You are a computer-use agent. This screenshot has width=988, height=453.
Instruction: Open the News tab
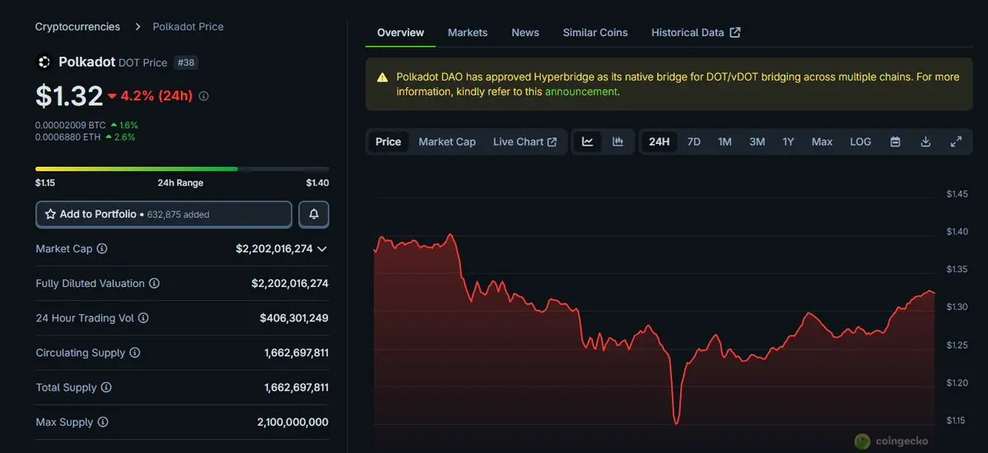(525, 33)
